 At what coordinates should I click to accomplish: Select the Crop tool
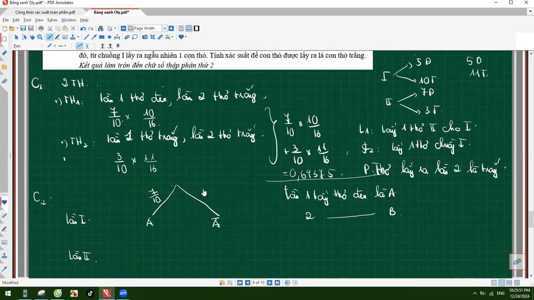[x=153, y=37]
